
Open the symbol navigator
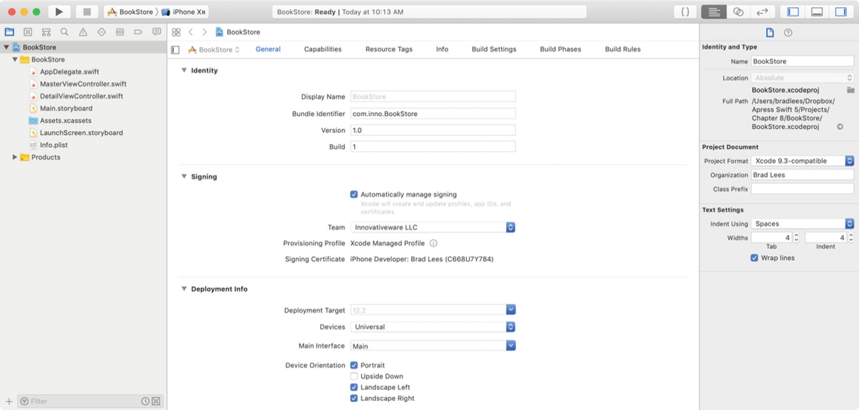[46, 32]
